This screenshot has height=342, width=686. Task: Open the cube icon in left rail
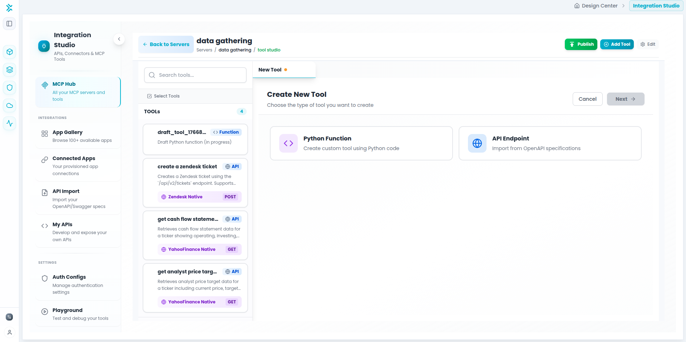(10, 52)
